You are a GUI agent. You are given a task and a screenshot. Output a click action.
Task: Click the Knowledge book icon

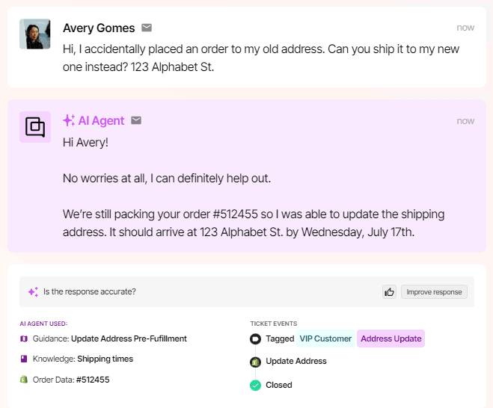coord(24,359)
